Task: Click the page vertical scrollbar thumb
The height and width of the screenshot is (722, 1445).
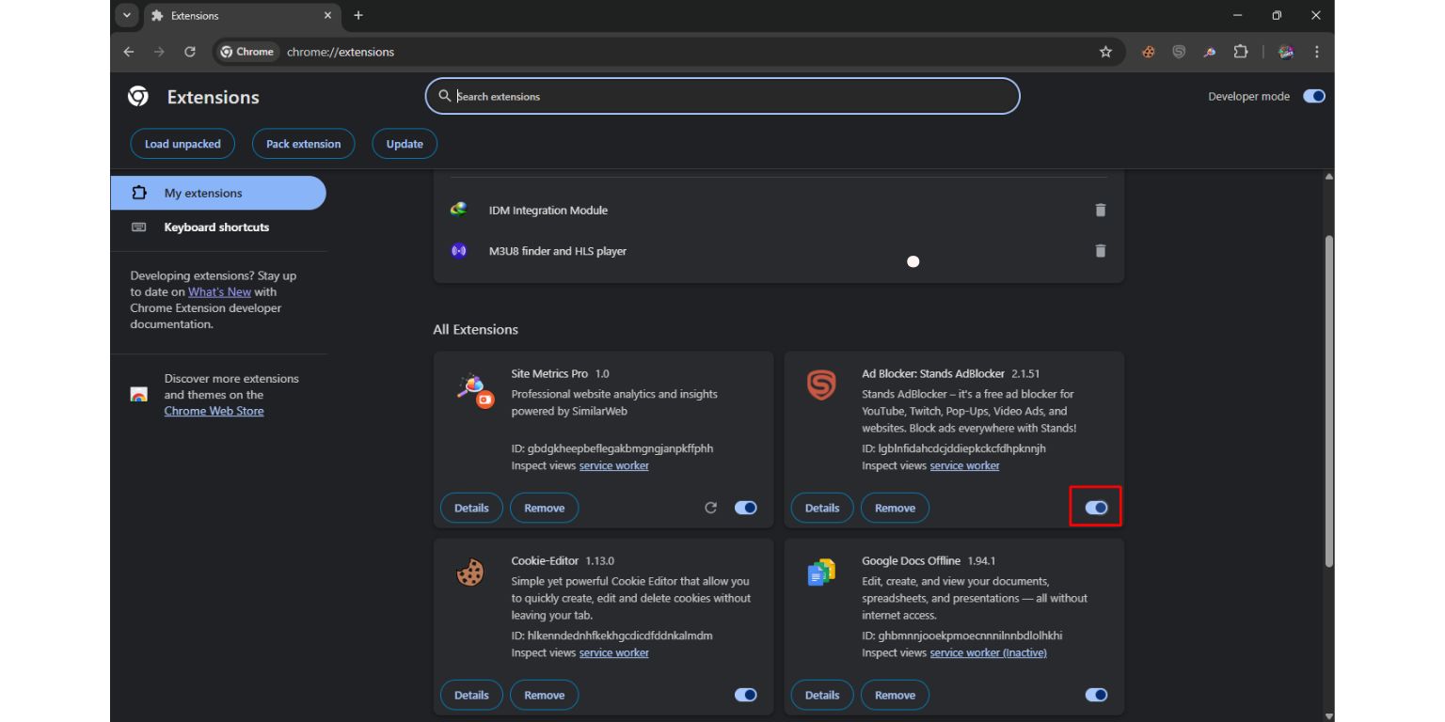Action: pyautogui.click(x=1328, y=400)
